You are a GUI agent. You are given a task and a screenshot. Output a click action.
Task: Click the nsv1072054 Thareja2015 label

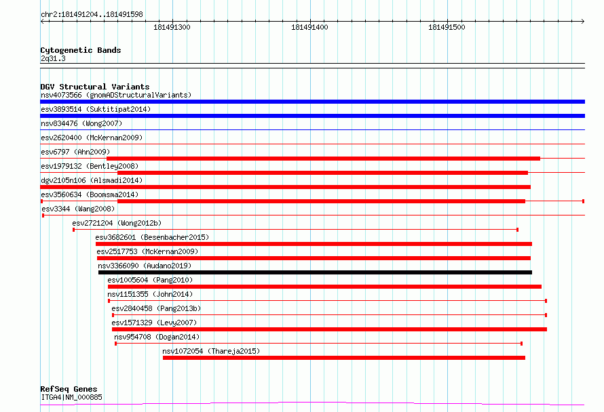(211, 351)
